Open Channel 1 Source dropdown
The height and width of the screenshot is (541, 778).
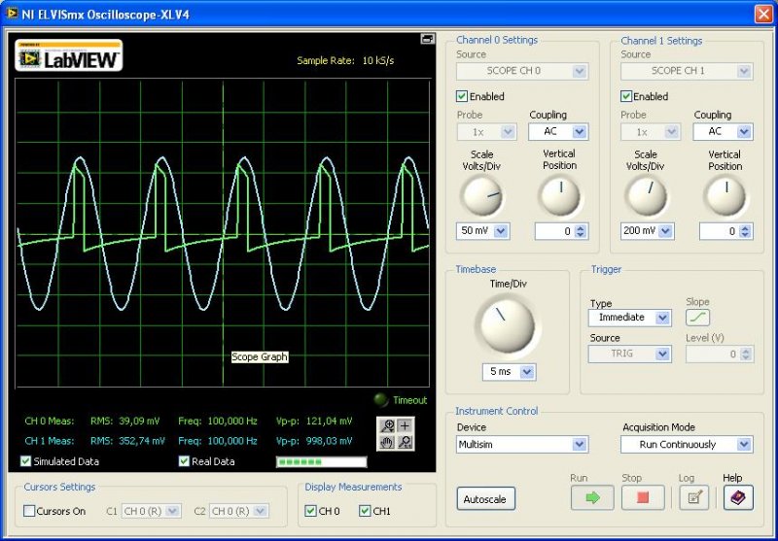tap(687, 71)
